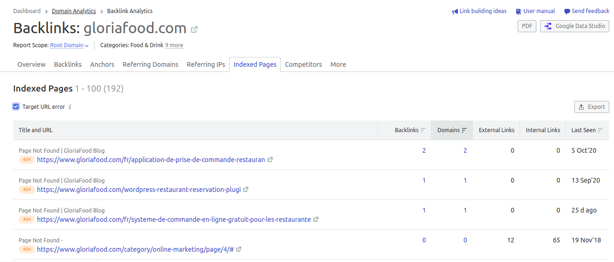Screen dimensions: 614x262
Task: Click last seen date 19 Nov'18
Action: [x=586, y=240]
